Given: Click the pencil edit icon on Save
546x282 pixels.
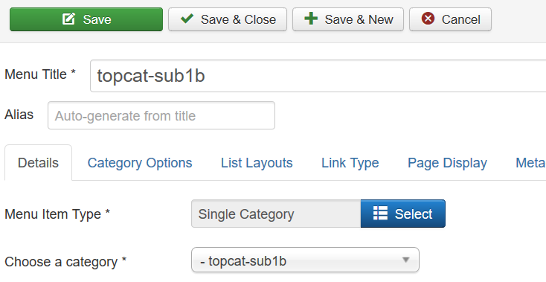Looking at the screenshot, I should (x=68, y=19).
